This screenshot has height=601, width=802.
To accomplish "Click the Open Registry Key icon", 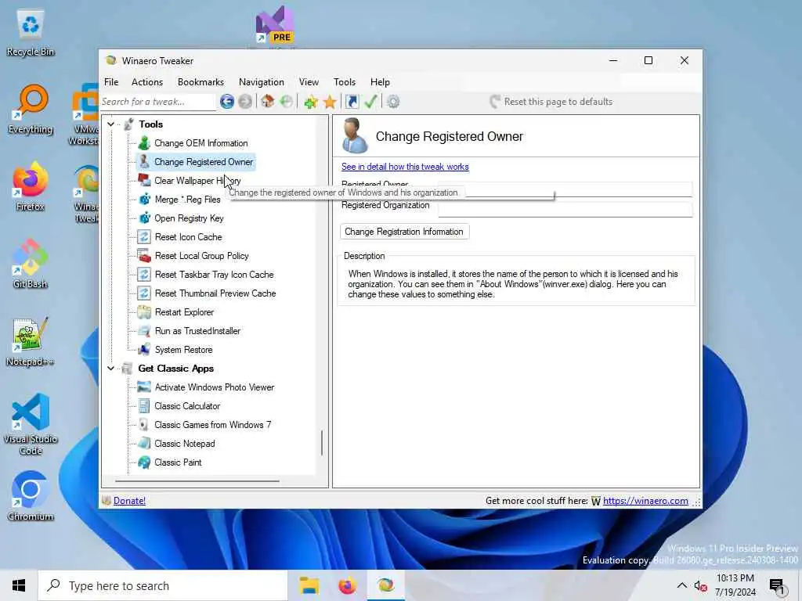I will (144, 218).
